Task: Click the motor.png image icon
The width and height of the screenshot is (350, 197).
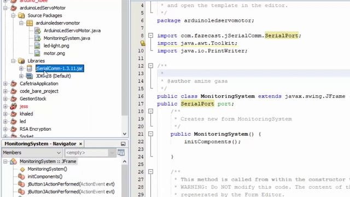Action: coord(37,54)
